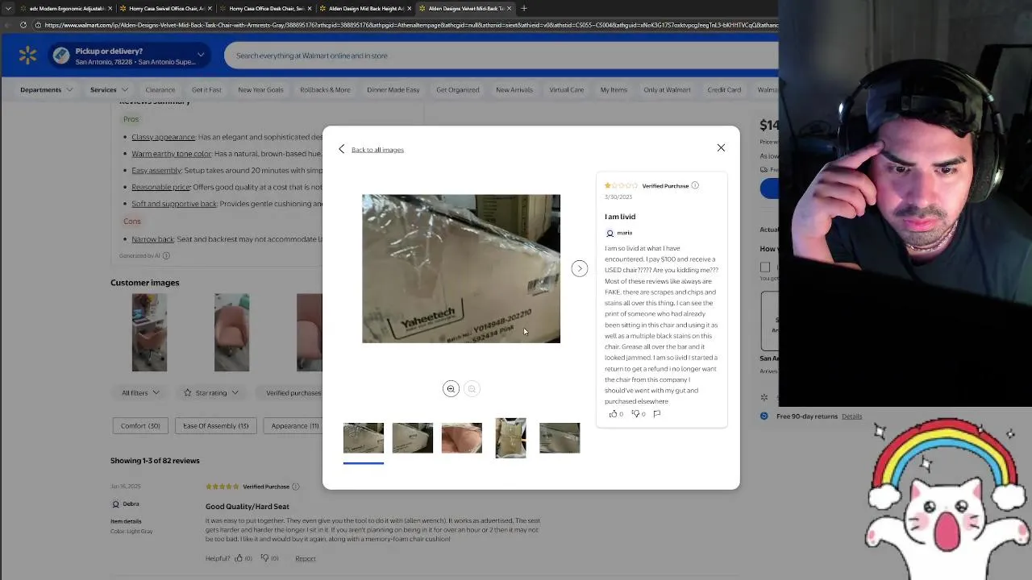
Task: Click the Walmart spark logo
Action: point(28,56)
